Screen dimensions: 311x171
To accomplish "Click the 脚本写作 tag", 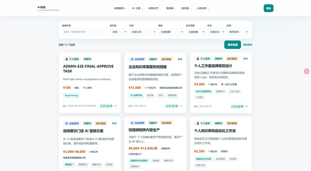I will (x=169, y=160).
